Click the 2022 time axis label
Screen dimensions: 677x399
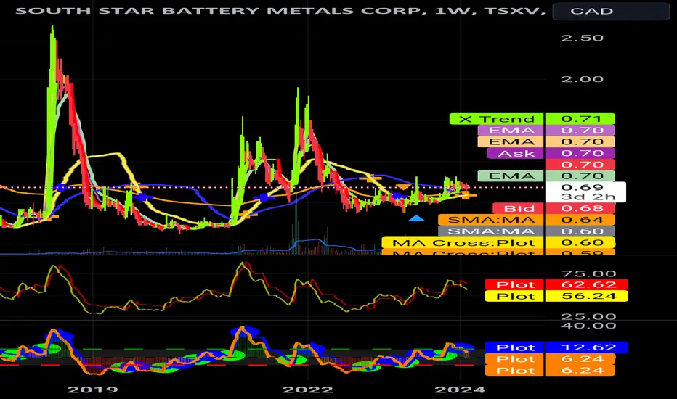coord(307,390)
